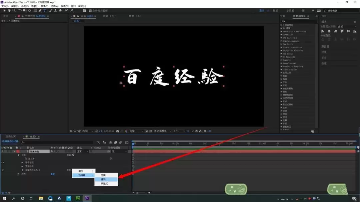Viewport: 360px width, 202px height.
Task: Toggle eye of Path Options row
Action: click(x=3, y=162)
